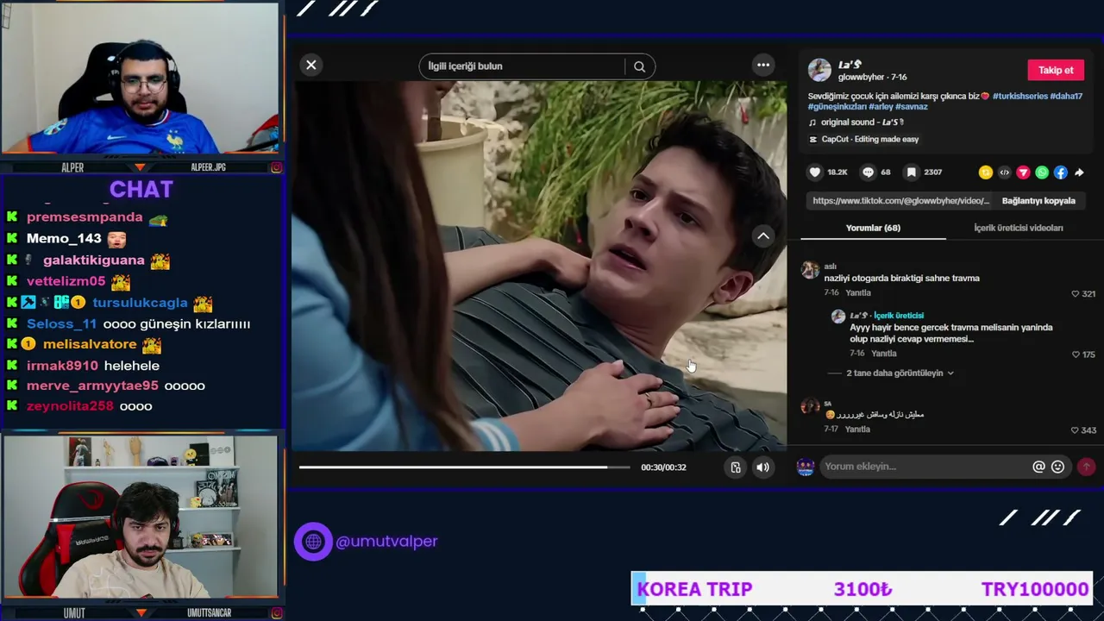Click the embed code icon

pyautogui.click(x=1005, y=172)
